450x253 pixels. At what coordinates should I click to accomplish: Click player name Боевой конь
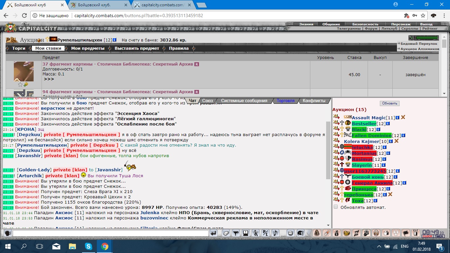368,177
